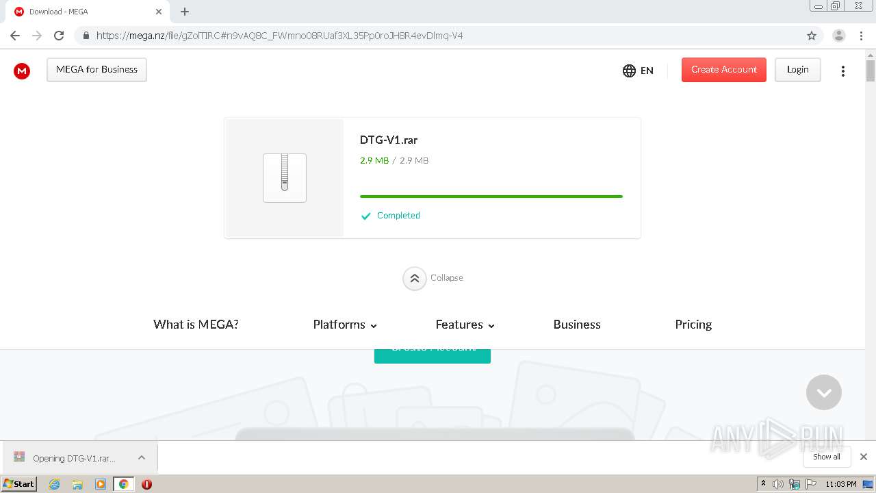Screen dimensions: 876x493
Task: Open Chrome profile avatar
Action: coord(838,36)
